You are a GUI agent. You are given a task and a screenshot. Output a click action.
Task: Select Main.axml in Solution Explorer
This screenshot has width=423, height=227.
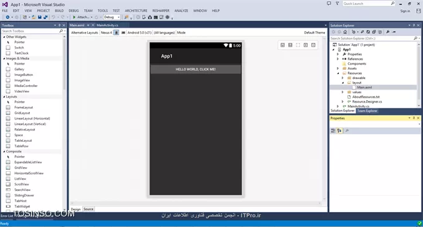[x=364, y=88]
